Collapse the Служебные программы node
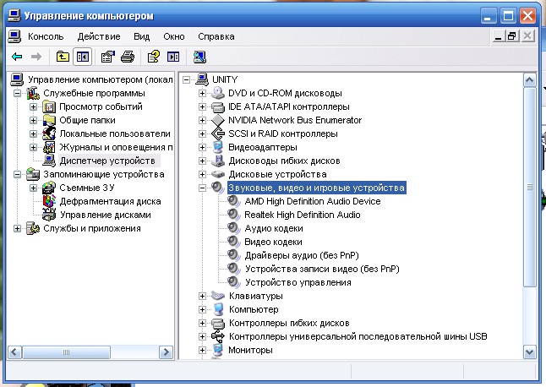Image resolution: width=546 pixels, height=387 pixels. point(17,93)
